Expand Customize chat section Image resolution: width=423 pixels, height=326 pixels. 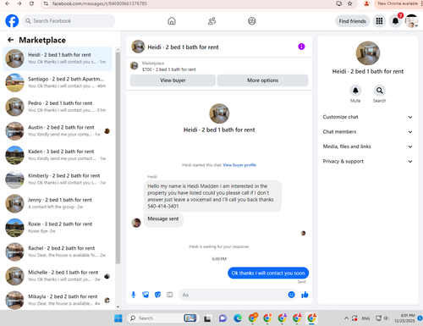[x=368, y=117]
